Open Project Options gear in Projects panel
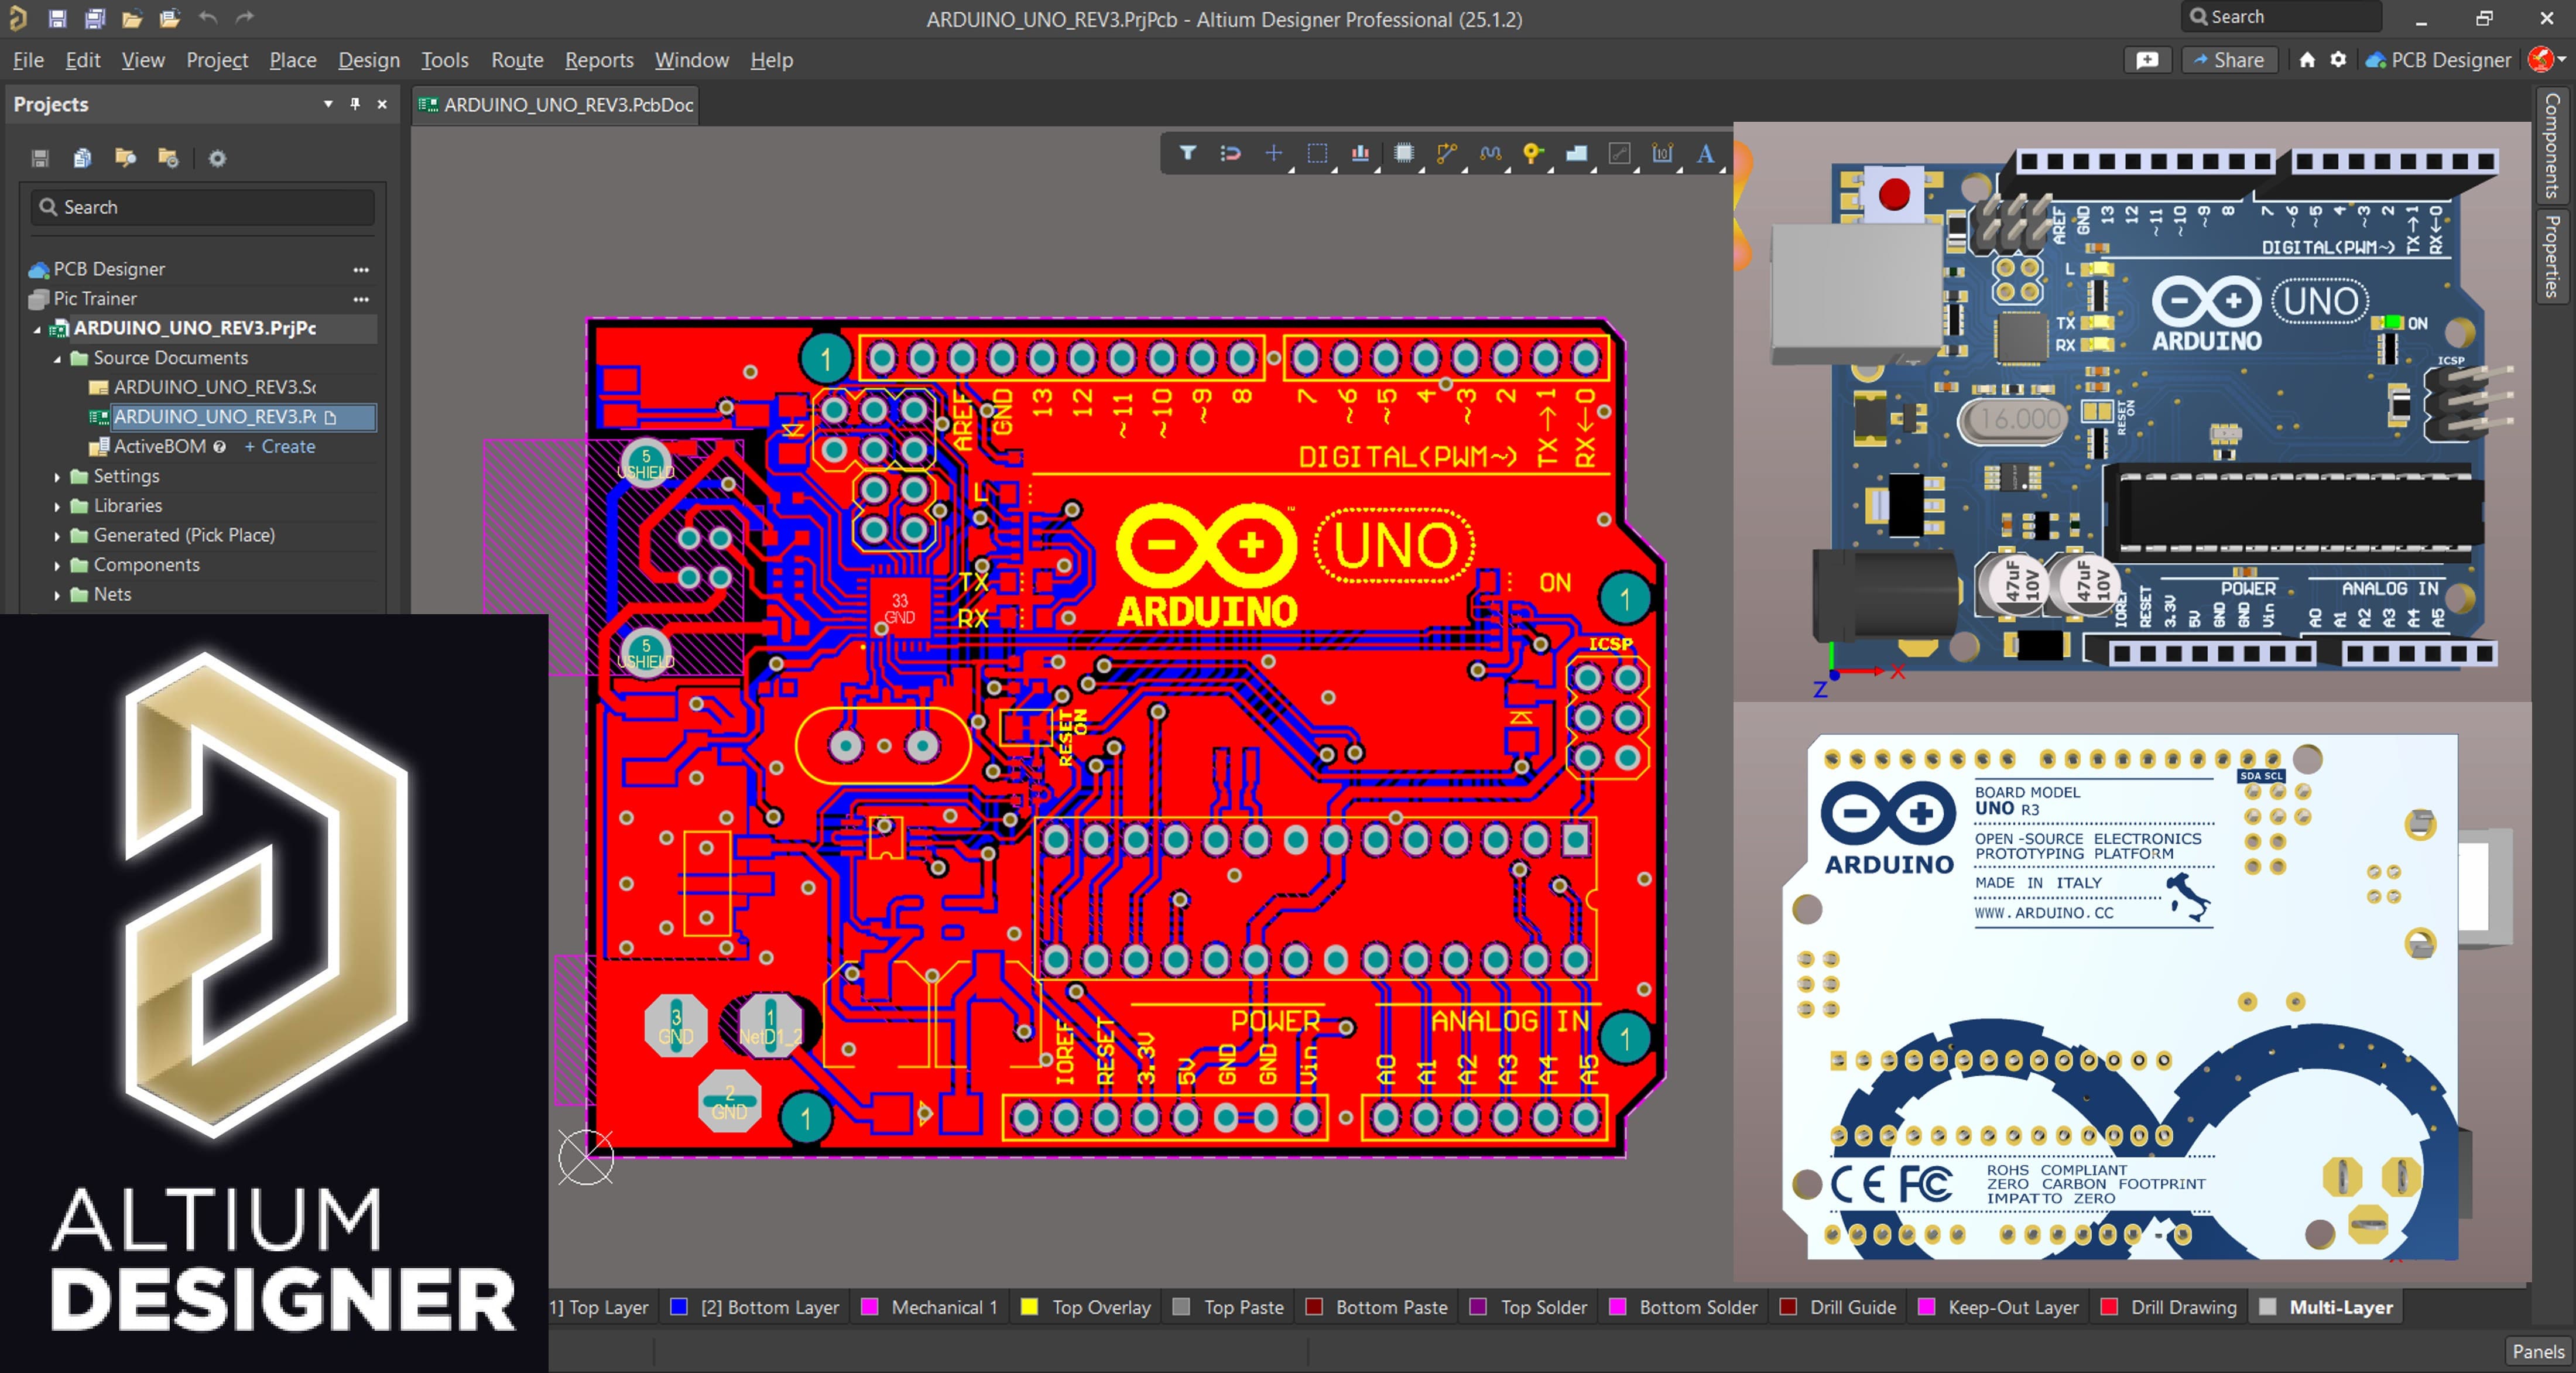Screen dimensions: 2576x1373 [217, 158]
